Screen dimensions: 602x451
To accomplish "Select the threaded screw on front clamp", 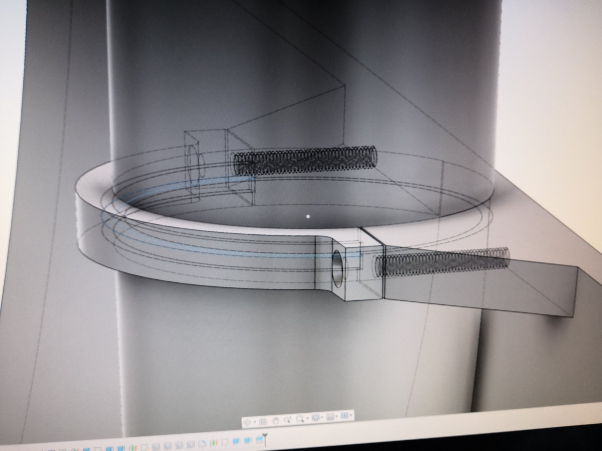I will point(443,262).
